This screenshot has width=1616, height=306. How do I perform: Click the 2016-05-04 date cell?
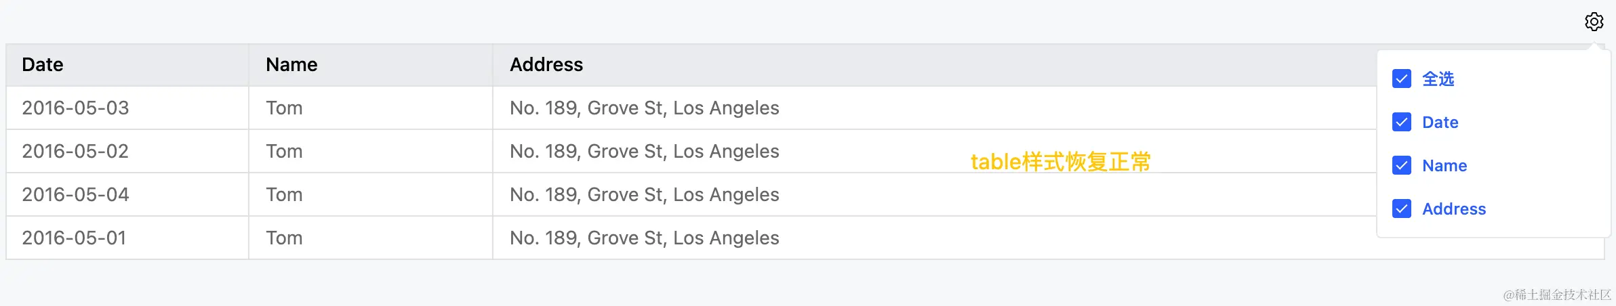[x=127, y=194]
